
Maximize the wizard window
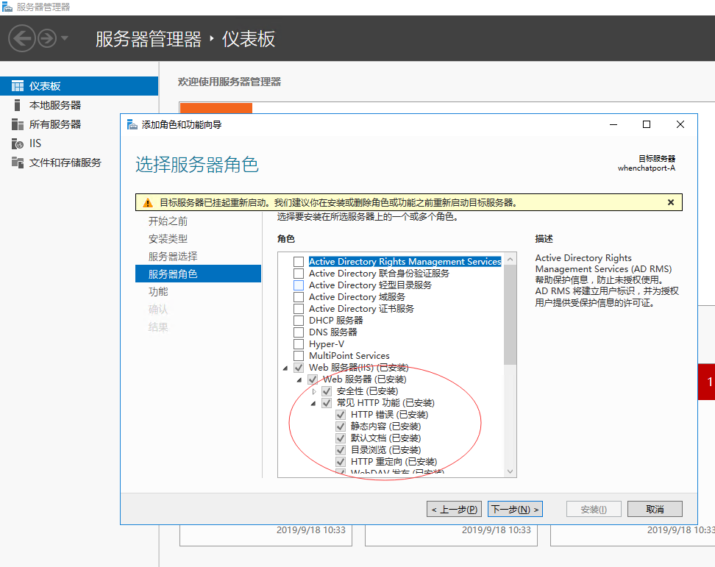coord(646,124)
